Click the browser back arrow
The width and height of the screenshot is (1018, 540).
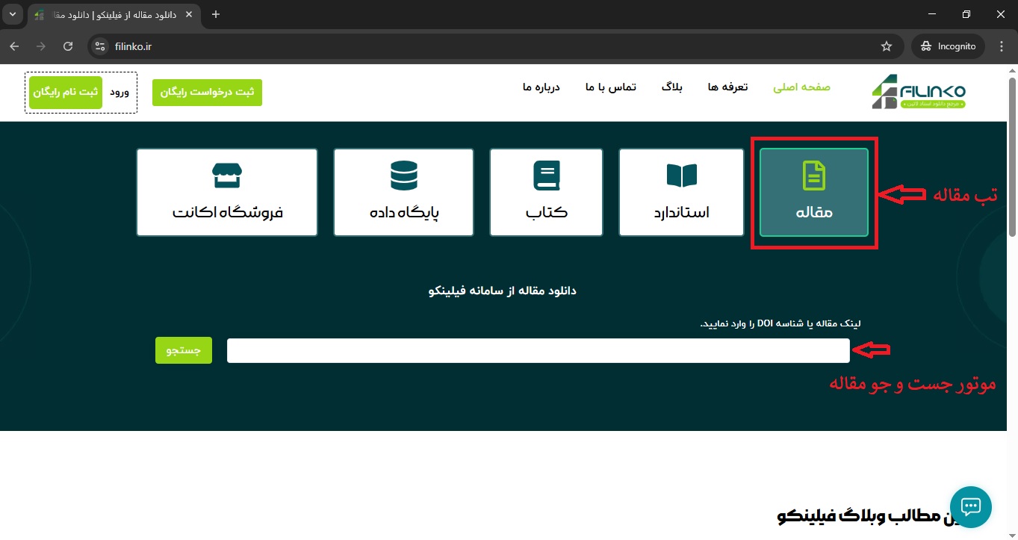point(14,46)
